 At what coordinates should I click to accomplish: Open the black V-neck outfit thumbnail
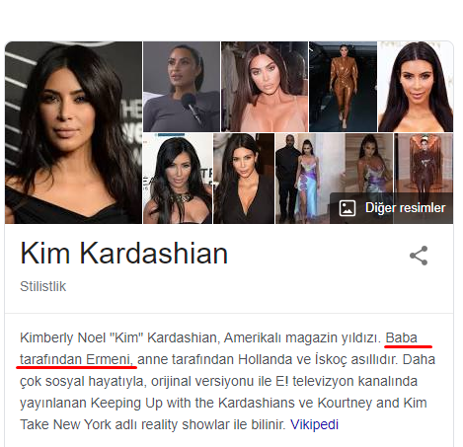[244, 179]
